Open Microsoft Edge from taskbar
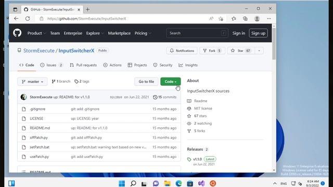 click(x=178, y=183)
